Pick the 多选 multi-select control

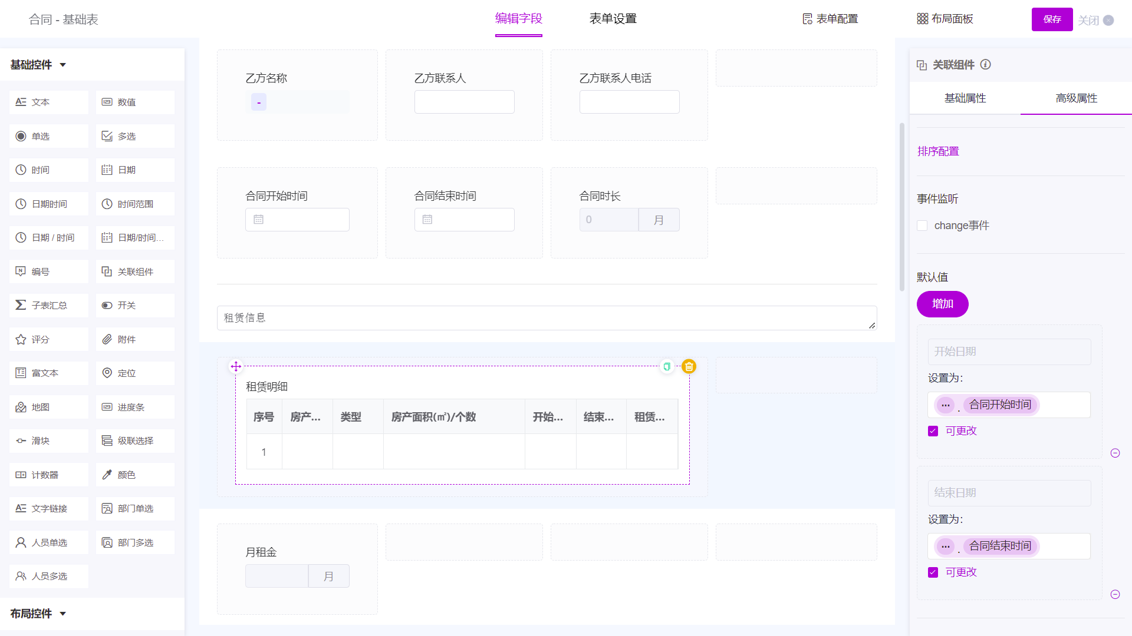pos(135,136)
